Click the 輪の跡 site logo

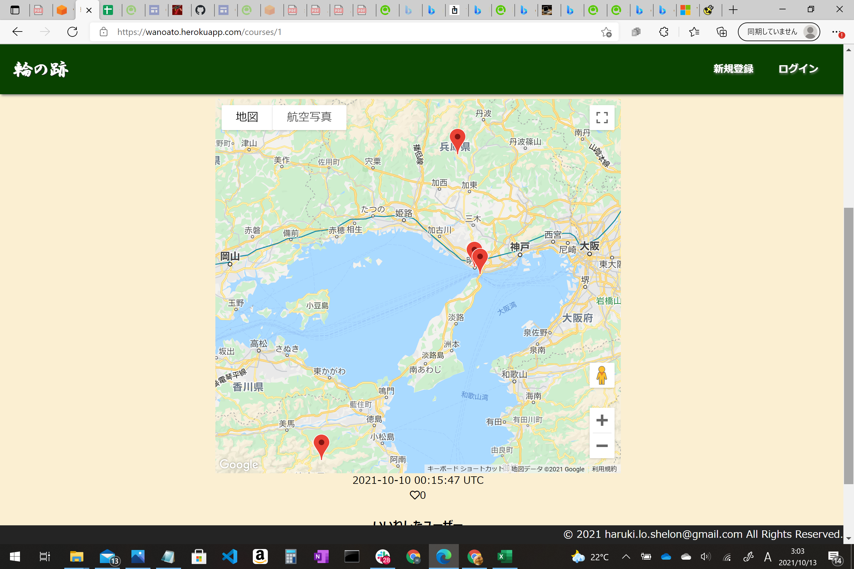pos(41,69)
